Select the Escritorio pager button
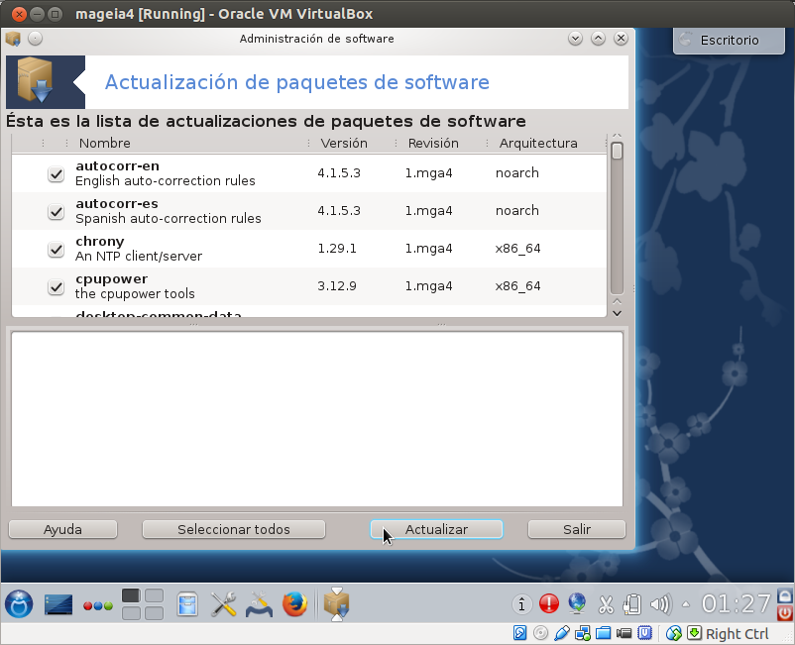This screenshot has width=795, height=645. tap(729, 41)
